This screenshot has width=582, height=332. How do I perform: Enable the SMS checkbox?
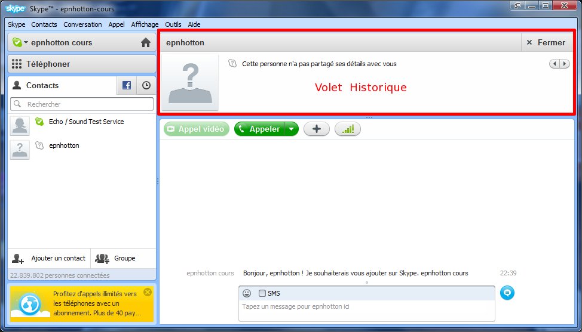click(x=262, y=293)
